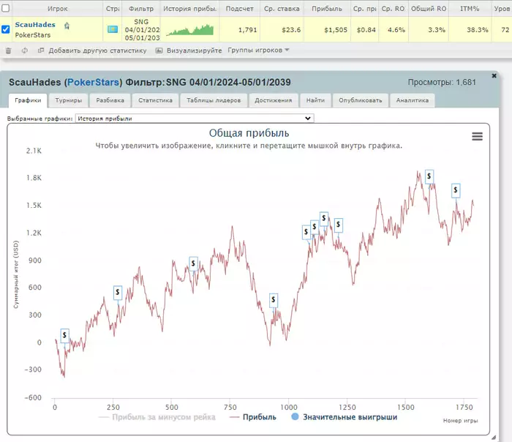Screen dimensions: 512x442
Task: Toggle the Прибыль за минусом рейка legend series
Action: (157, 417)
